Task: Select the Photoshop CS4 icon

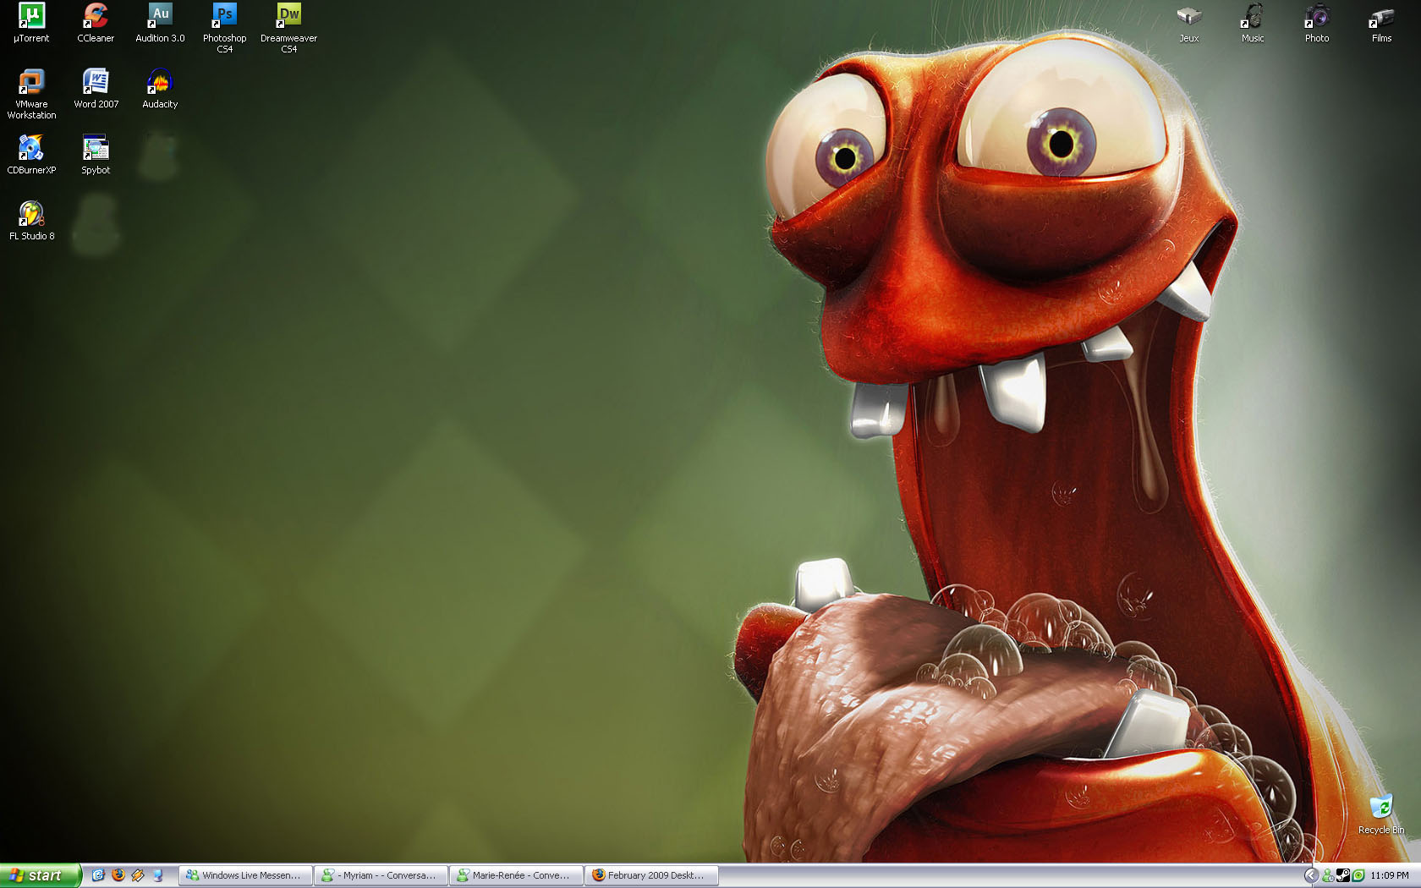Action: coord(224,16)
